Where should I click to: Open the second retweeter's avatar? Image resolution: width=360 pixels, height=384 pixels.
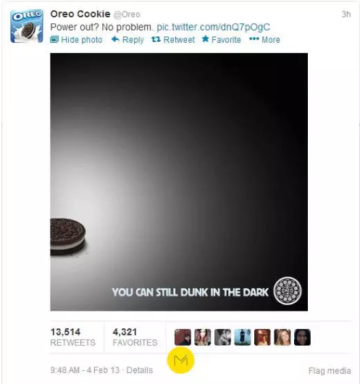point(203,337)
